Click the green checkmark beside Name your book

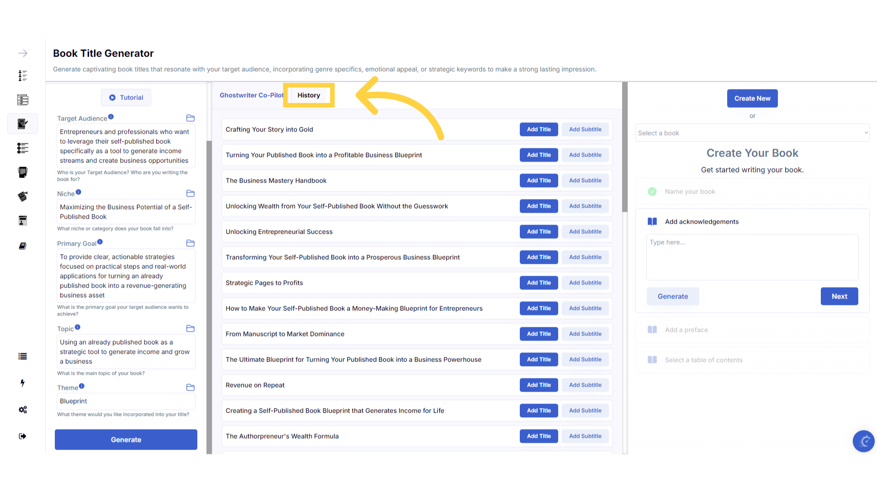click(652, 192)
